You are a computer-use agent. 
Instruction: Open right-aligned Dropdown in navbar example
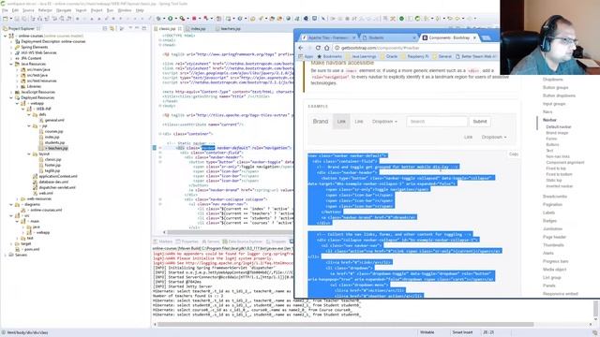click(x=494, y=138)
